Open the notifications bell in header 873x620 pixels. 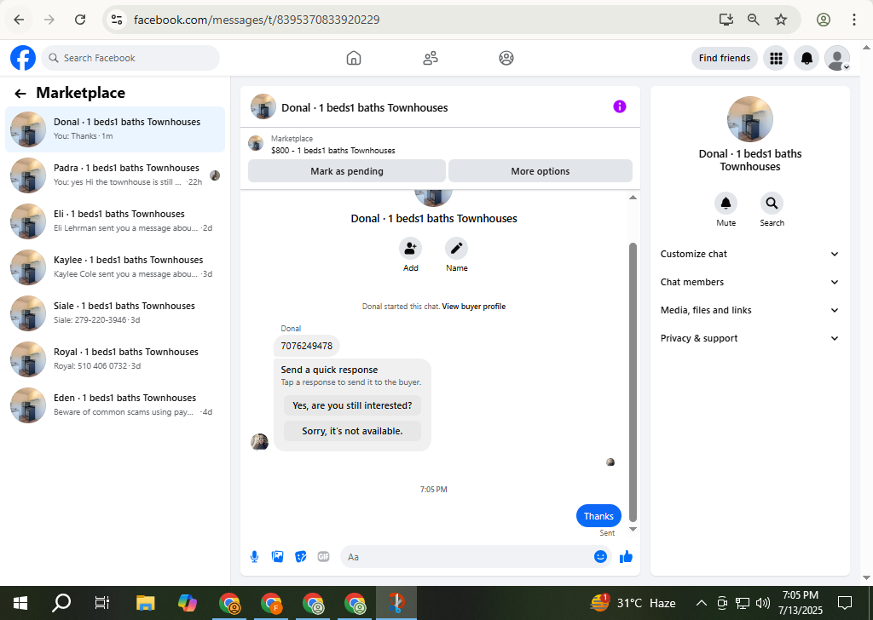click(807, 58)
